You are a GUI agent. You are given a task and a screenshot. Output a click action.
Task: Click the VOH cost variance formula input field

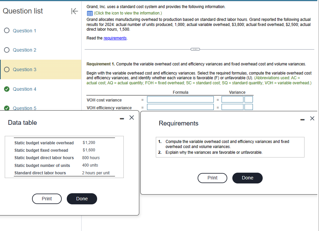180,99
